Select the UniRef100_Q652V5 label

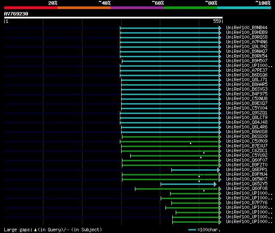(247, 184)
